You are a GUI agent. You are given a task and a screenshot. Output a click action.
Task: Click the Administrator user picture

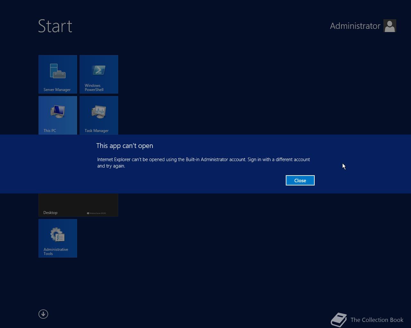(390, 26)
